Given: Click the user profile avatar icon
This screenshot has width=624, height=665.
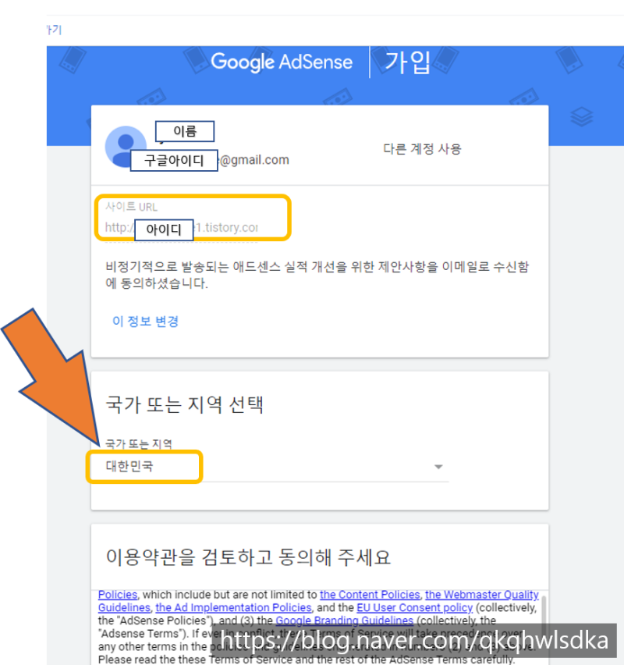Looking at the screenshot, I should click(x=126, y=146).
